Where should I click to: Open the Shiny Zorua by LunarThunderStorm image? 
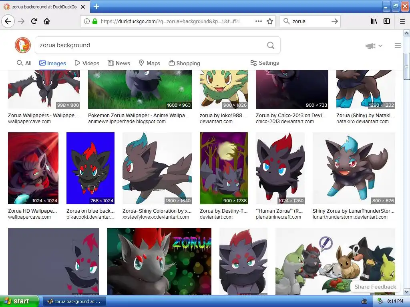point(354,168)
